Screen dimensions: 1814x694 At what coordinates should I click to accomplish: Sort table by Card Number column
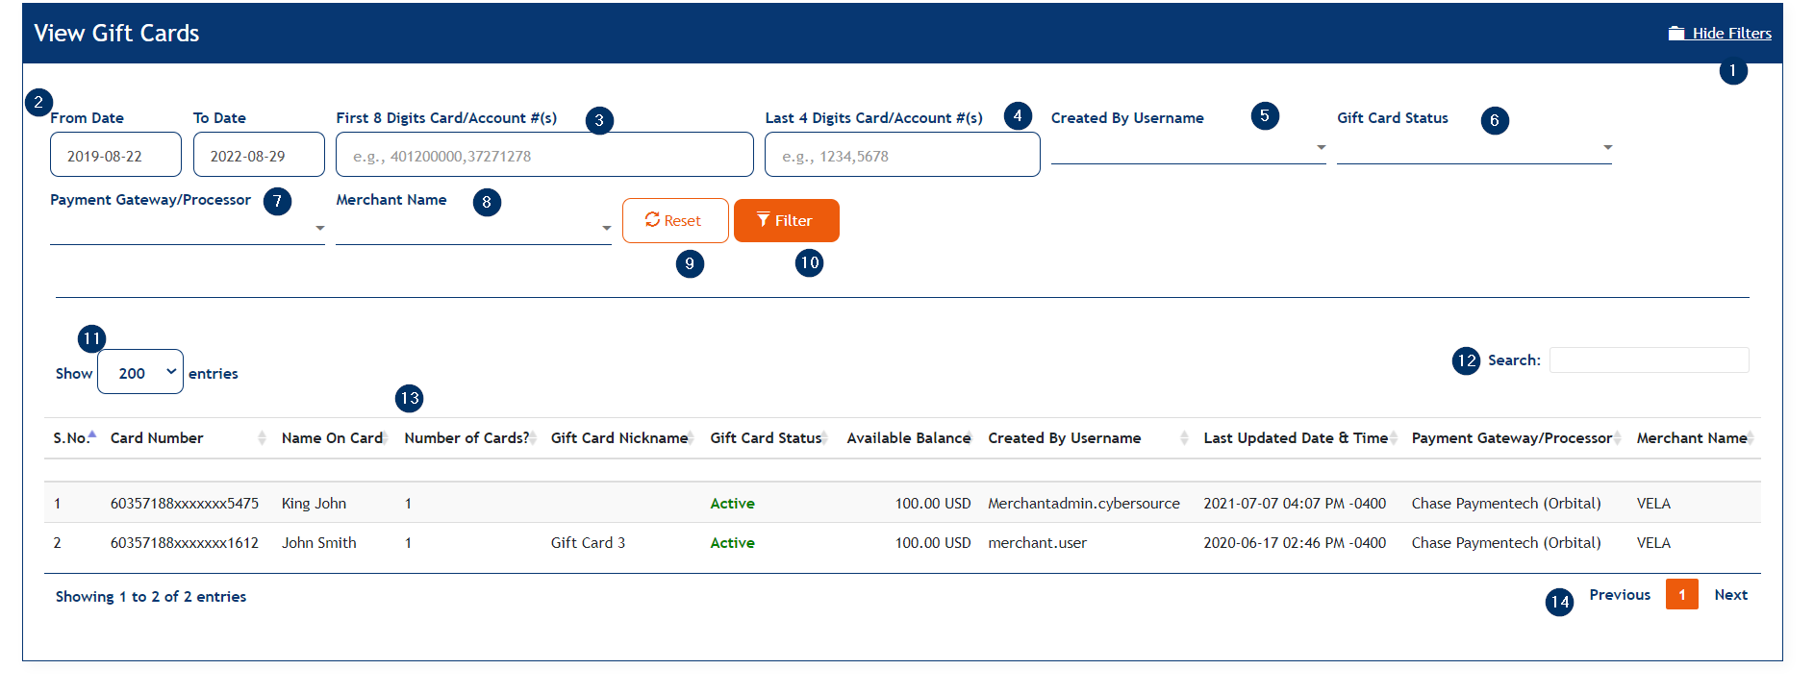click(157, 438)
